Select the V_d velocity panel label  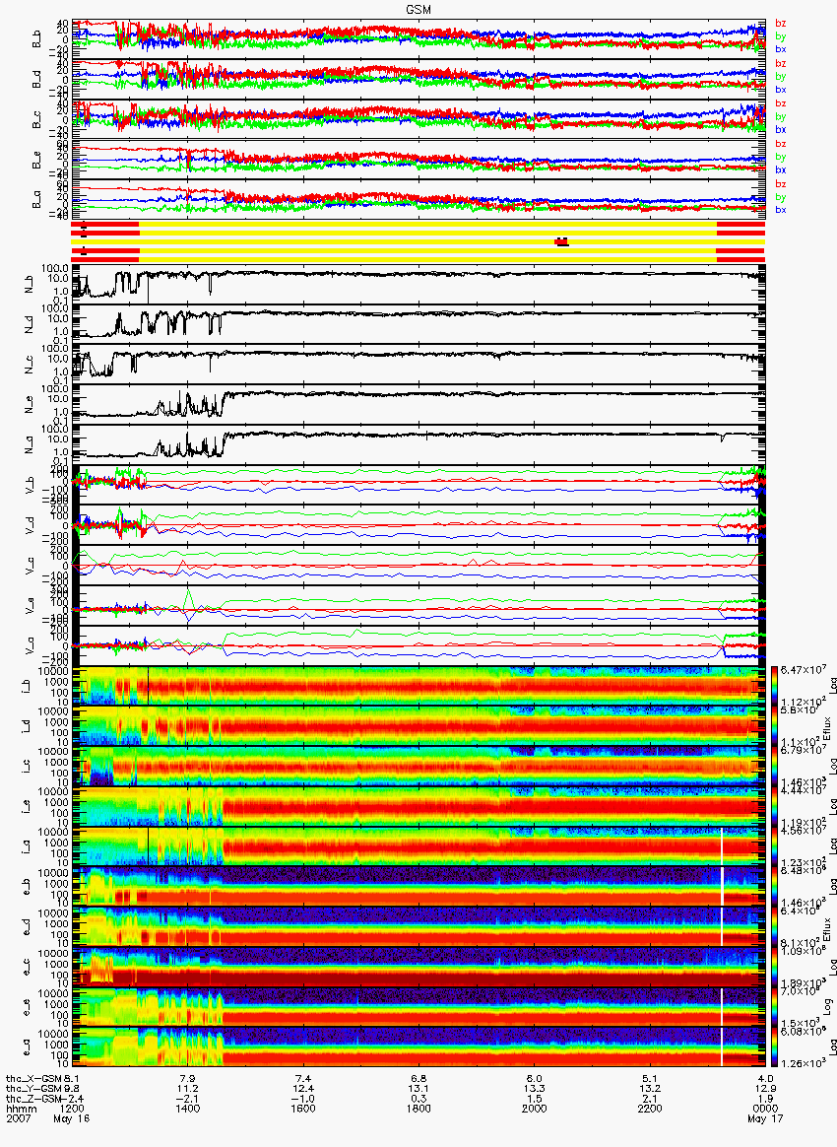[30, 526]
